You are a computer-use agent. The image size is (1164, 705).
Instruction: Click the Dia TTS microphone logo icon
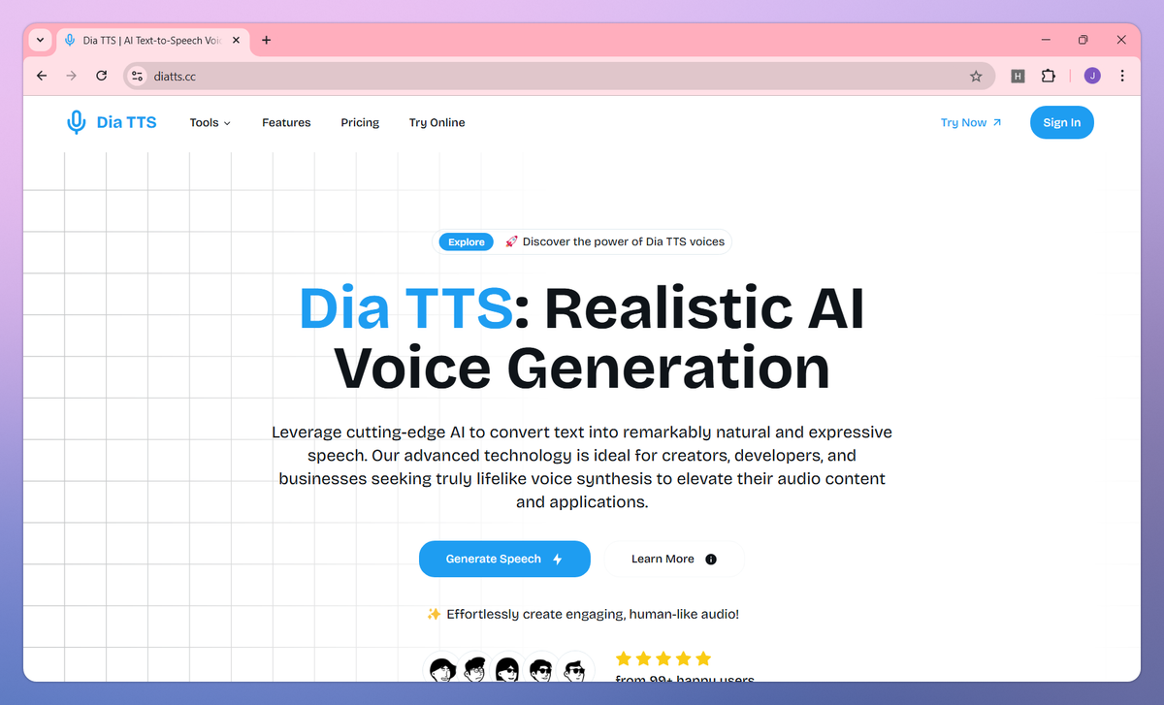click(76, 122)
